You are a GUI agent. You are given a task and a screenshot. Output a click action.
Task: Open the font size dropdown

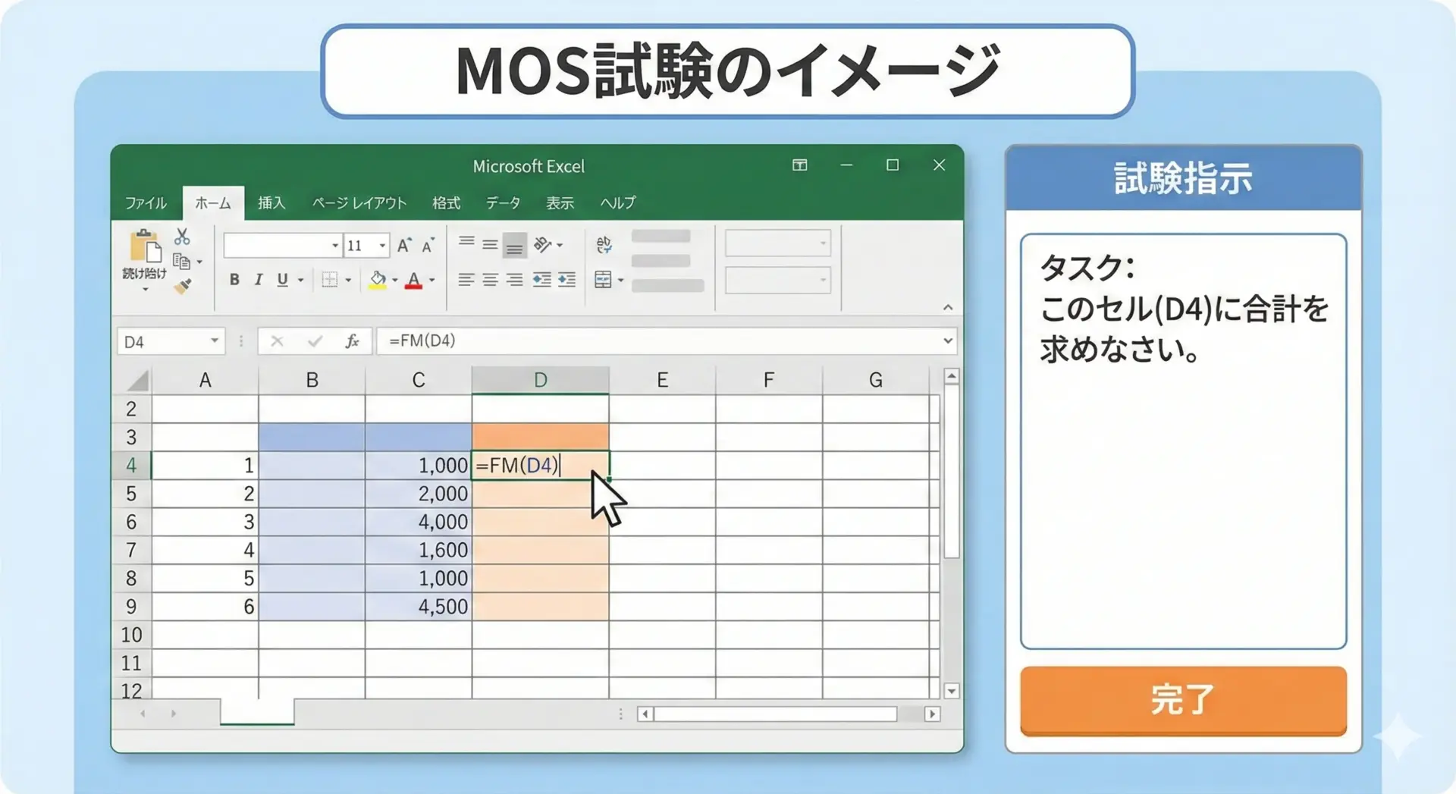pyautogui.click(x=382, y=245)
